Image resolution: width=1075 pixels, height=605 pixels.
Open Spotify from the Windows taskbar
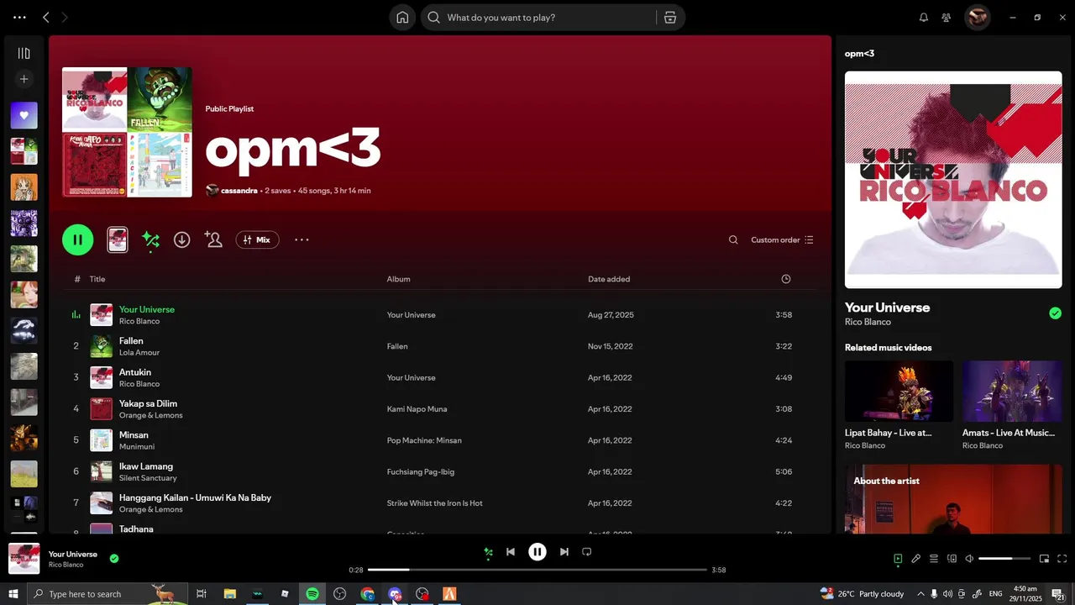pyautogui.click(x=312, y=594)
